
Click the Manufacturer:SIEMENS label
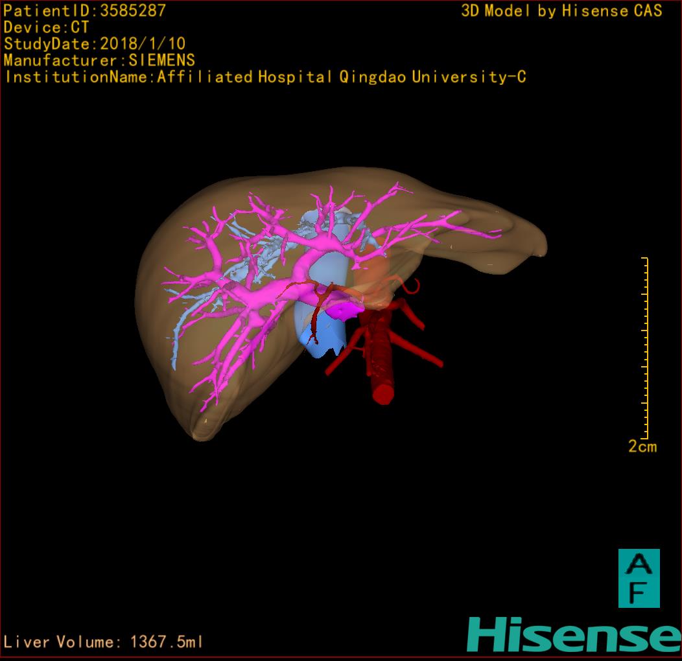(x=99, y=60)
